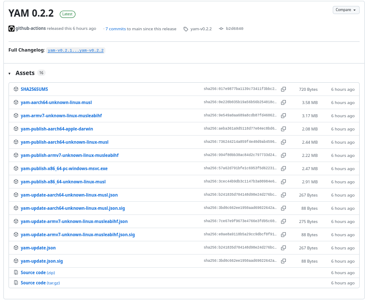The image size is (372, 304).
Task: Click zip file icon for Source code (zip)
Action: [x=16, y=272]
